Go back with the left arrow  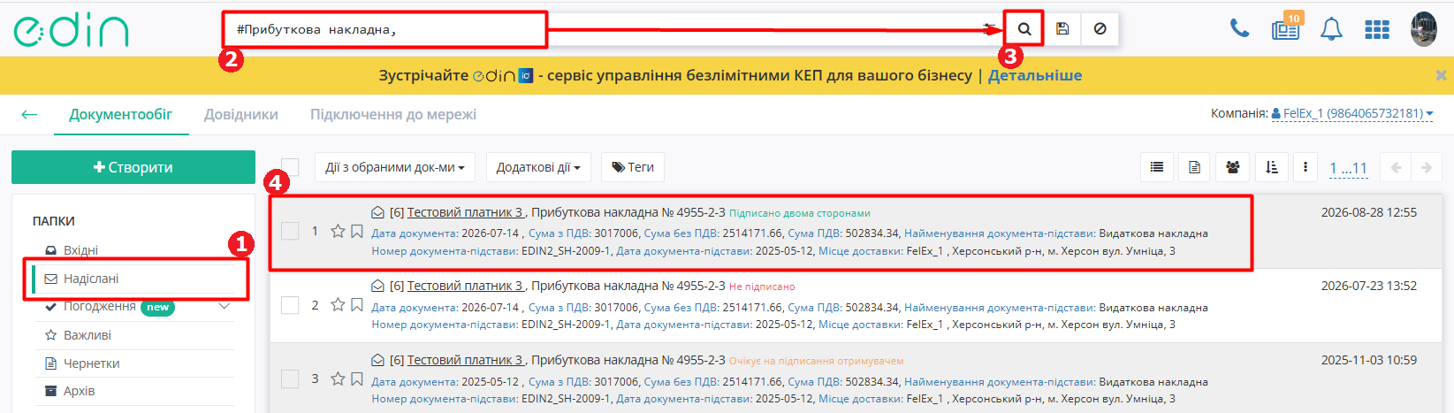coord(29,114)
